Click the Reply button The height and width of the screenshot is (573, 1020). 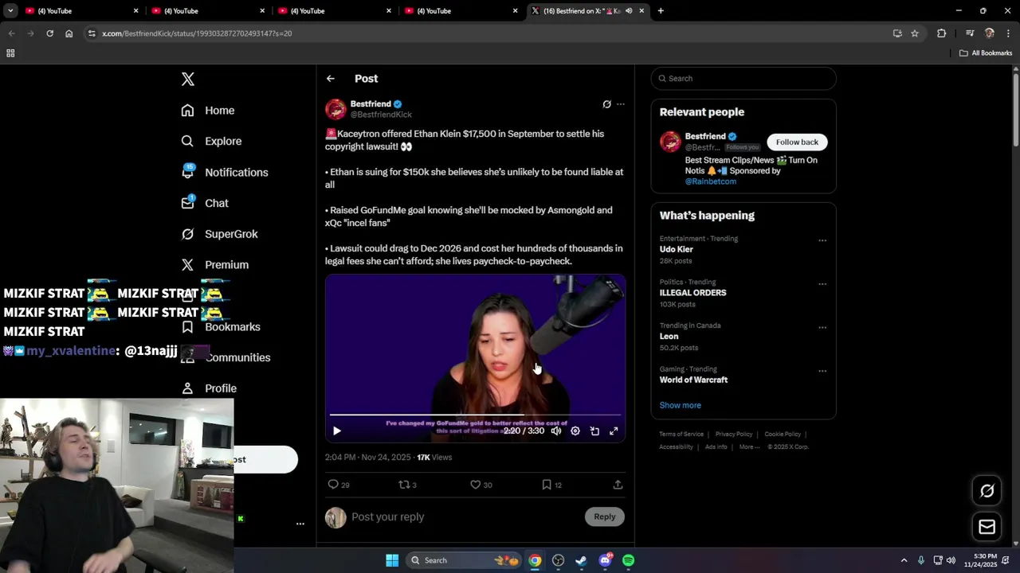[605, 516]
